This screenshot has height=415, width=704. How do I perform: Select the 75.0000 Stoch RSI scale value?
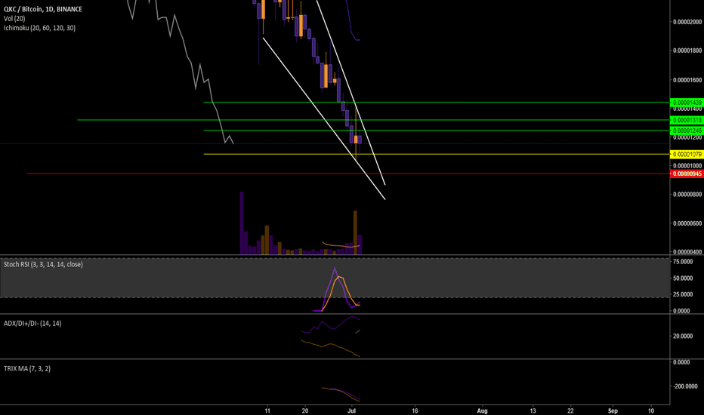coord(681,262)
